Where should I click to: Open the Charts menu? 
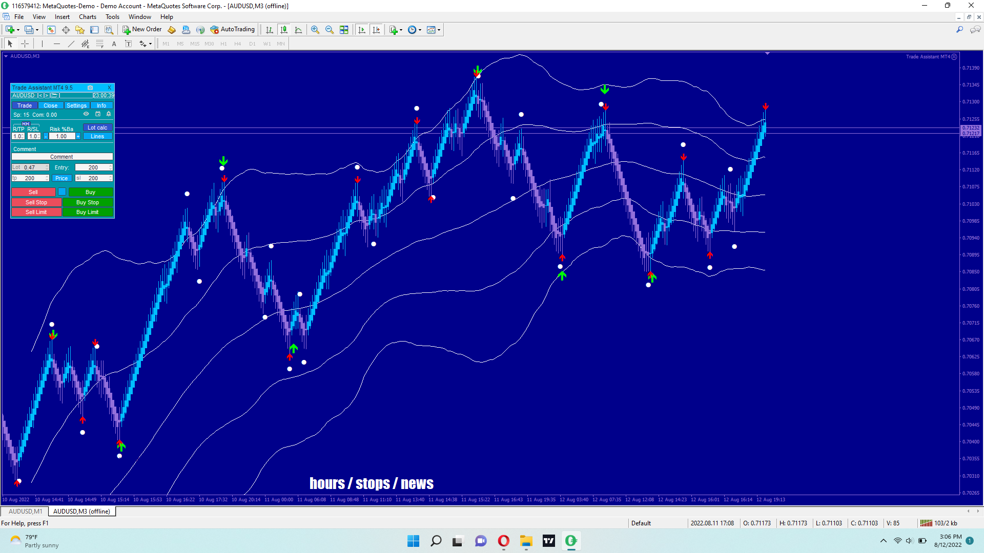click(x=87, y=17)
